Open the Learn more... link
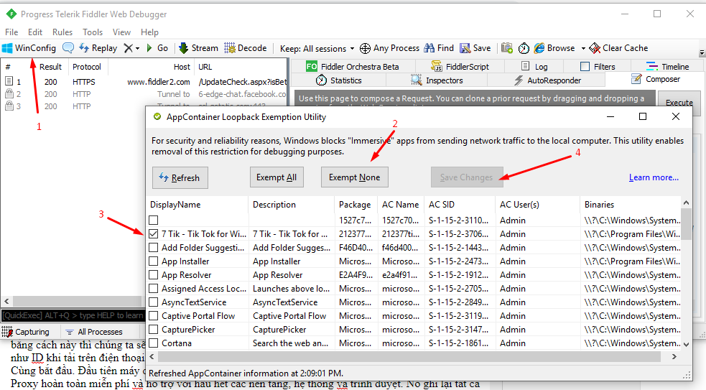 point(654,177)
